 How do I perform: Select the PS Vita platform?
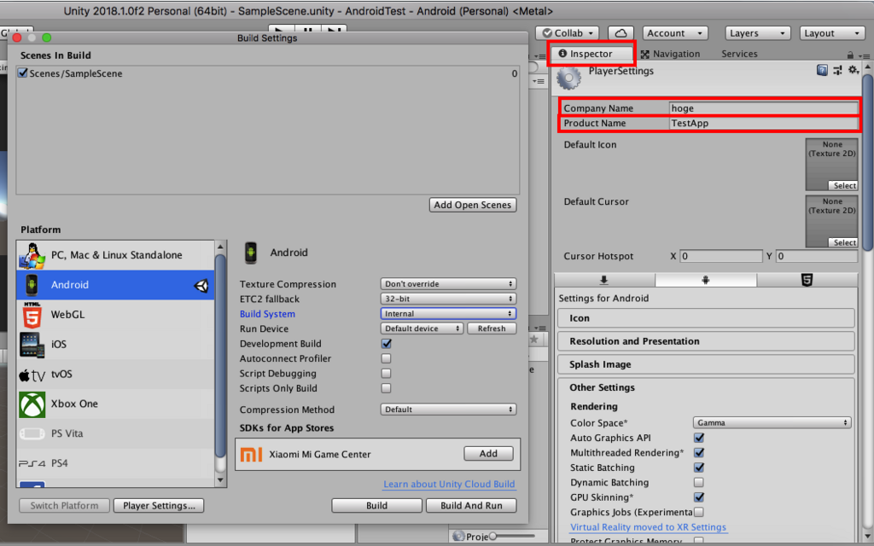115,433
